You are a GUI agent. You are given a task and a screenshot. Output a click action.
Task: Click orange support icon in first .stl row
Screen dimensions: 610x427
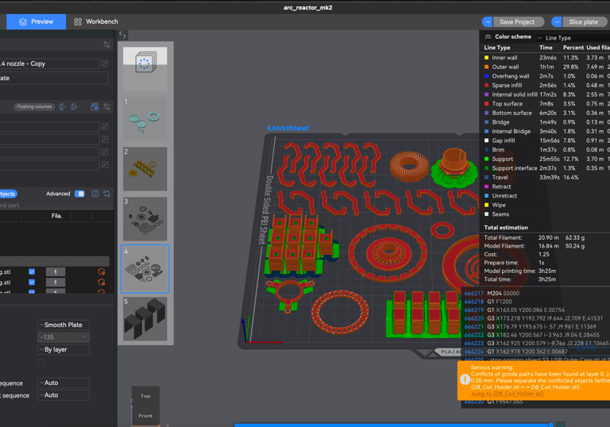click(x=102, y=271)
